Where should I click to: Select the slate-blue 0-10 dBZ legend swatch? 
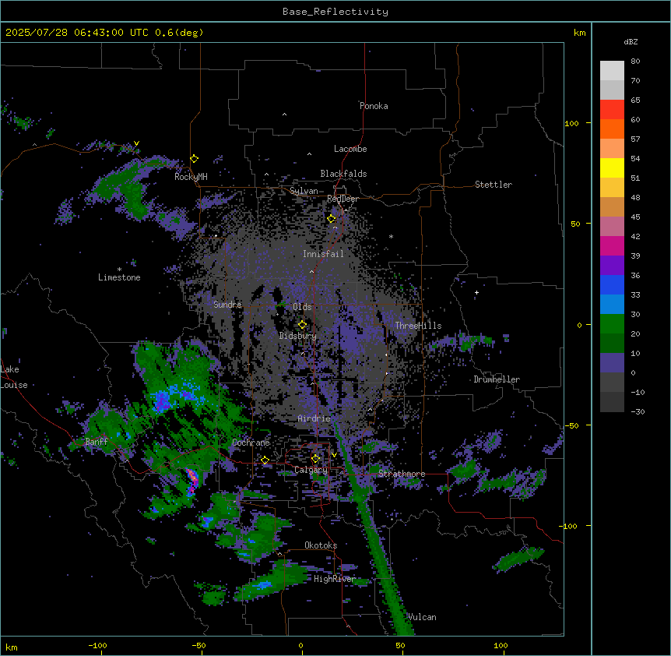(x=612, y=363)
